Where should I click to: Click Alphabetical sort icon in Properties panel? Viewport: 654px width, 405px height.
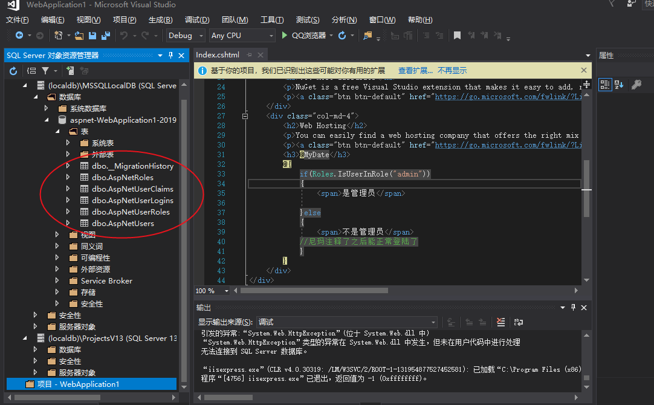click(619, 85)
